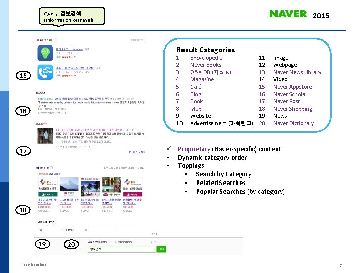Viewport: 364px width, 273px height.
Task: Open the green Naver Map app icon
Action: 45,53
